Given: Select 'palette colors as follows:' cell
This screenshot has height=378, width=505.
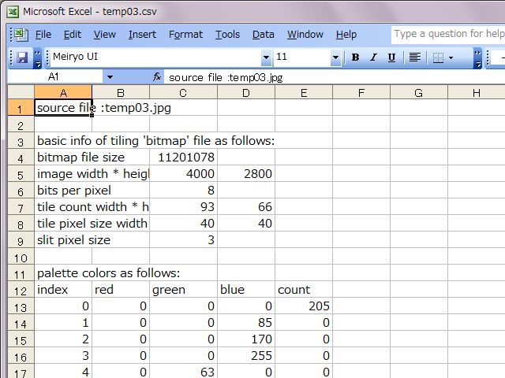Looking at the screenshot, I should tap(63, 273).
